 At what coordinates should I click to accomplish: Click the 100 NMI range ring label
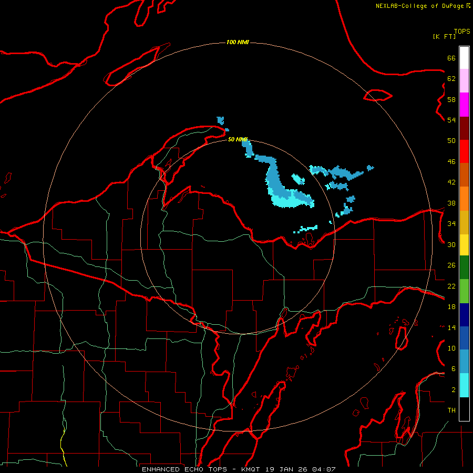[x=238, y=42]
